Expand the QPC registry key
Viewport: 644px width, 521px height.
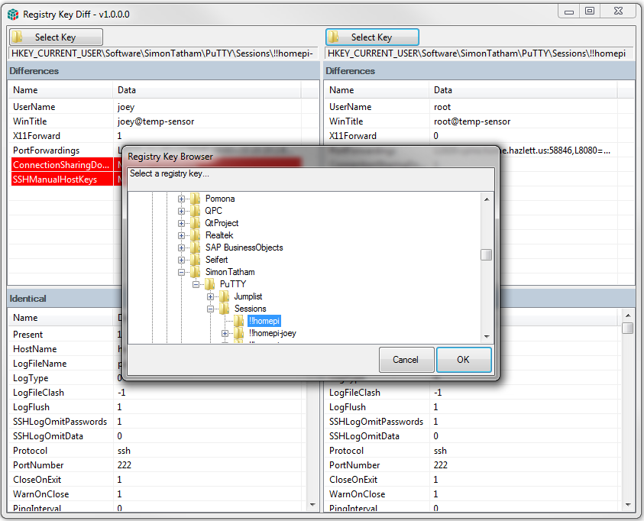182,211
